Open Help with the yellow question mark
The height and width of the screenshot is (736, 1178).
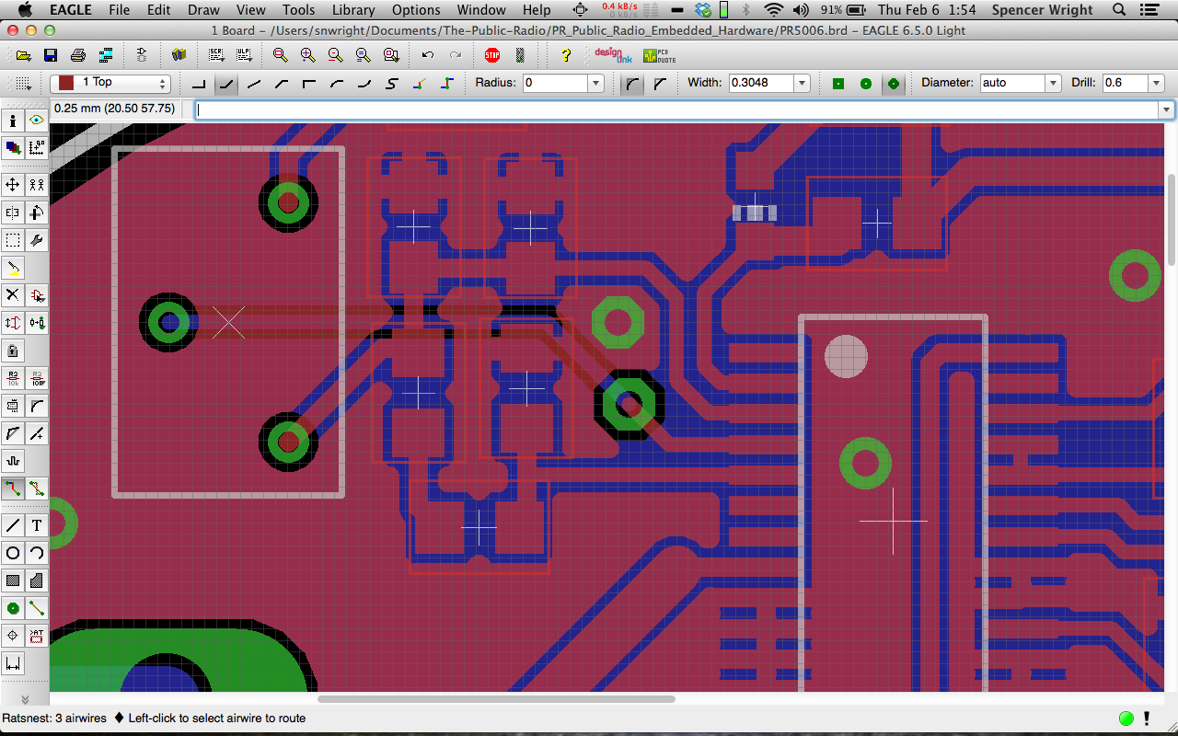coord(566,55)
